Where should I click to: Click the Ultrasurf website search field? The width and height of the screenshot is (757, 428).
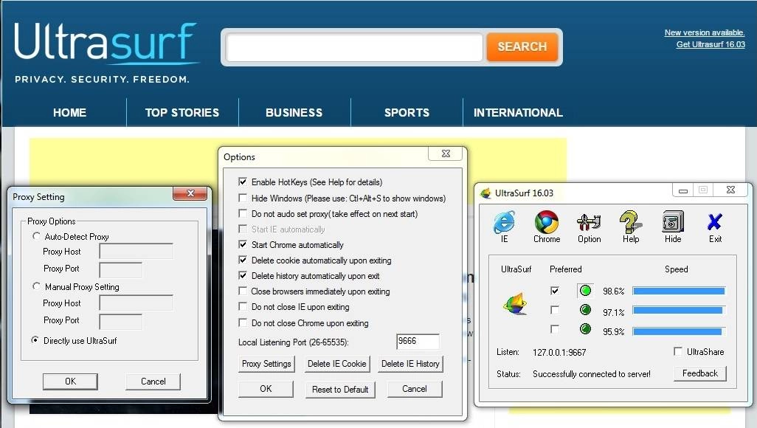(354, 46)
